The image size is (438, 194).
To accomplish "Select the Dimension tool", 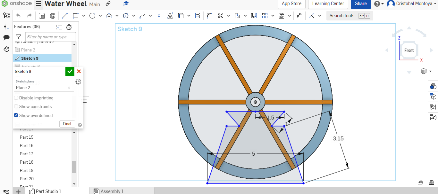I will coord(198,15).
